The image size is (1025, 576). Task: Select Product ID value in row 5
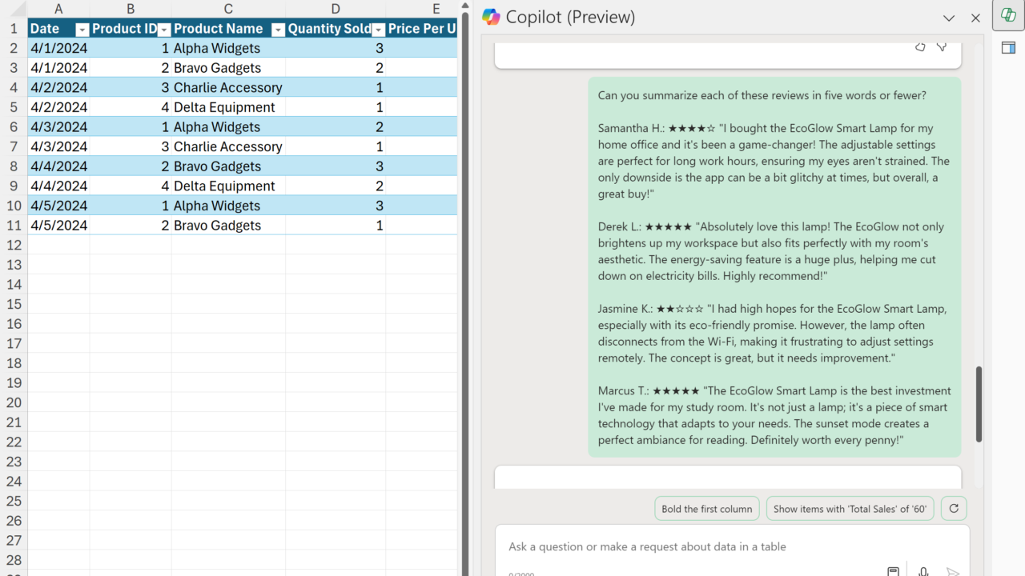click(x=131, y=107)
